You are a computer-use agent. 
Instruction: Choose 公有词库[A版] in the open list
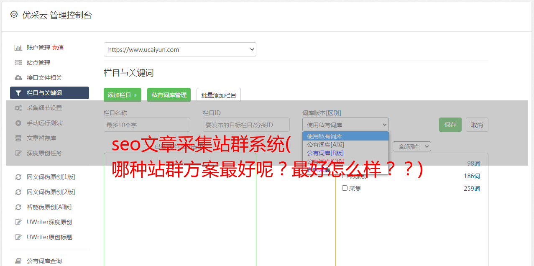point(345,144)
